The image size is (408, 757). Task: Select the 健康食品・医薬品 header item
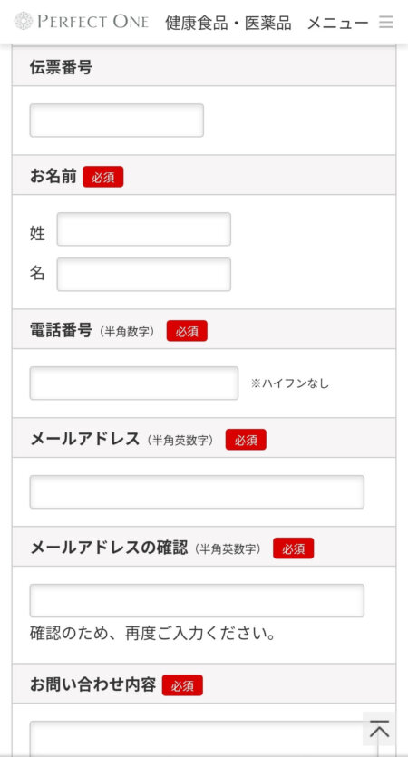tap(228, 23)
